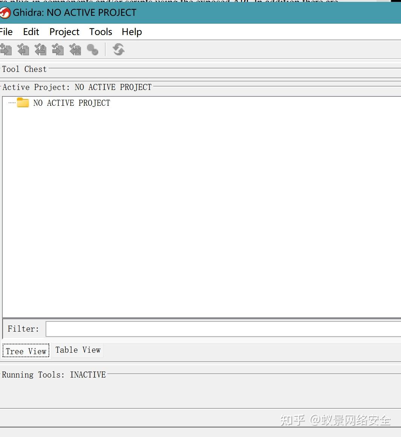Open the File menu

click(6, 32)
